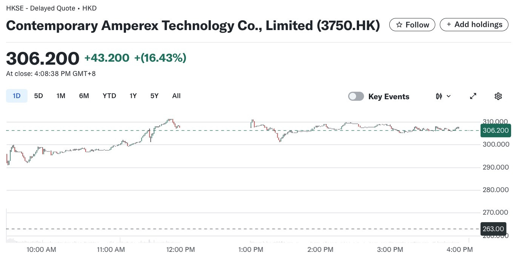Image resolution: width=516 pixels, height=259 pixels.
Task: Toggle the Key Events switch
Action: 356,96
